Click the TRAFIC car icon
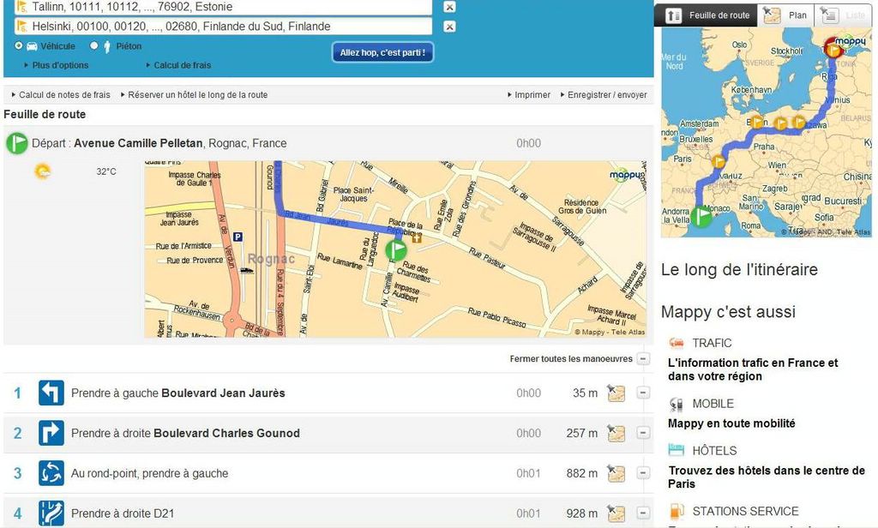The width and height of the screenshot is (878, 528). pyautogui.click(x=677, y=343)
